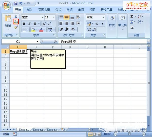
Task: Increase decimal places
Action: (89, 30)
